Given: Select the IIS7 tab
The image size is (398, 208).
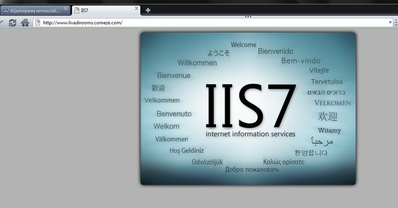Looking at the screenshot, I should (x=106, y=10).
